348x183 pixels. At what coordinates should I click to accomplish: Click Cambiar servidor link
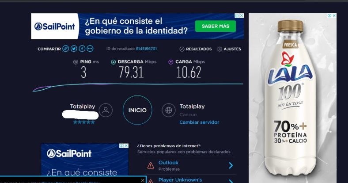click(x=199, y=122)
